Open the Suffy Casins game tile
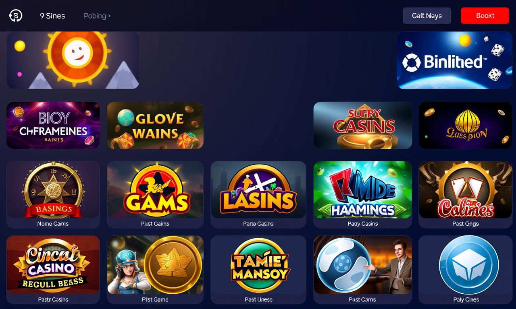Image resolution: width=516 pixels, height=309 pixels. point(363,125)
